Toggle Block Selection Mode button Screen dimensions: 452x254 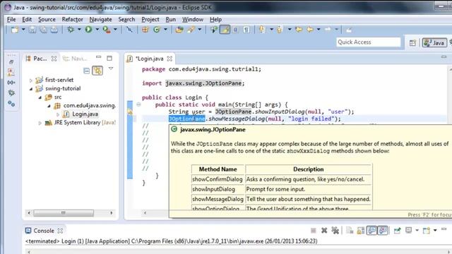[235, 30]
